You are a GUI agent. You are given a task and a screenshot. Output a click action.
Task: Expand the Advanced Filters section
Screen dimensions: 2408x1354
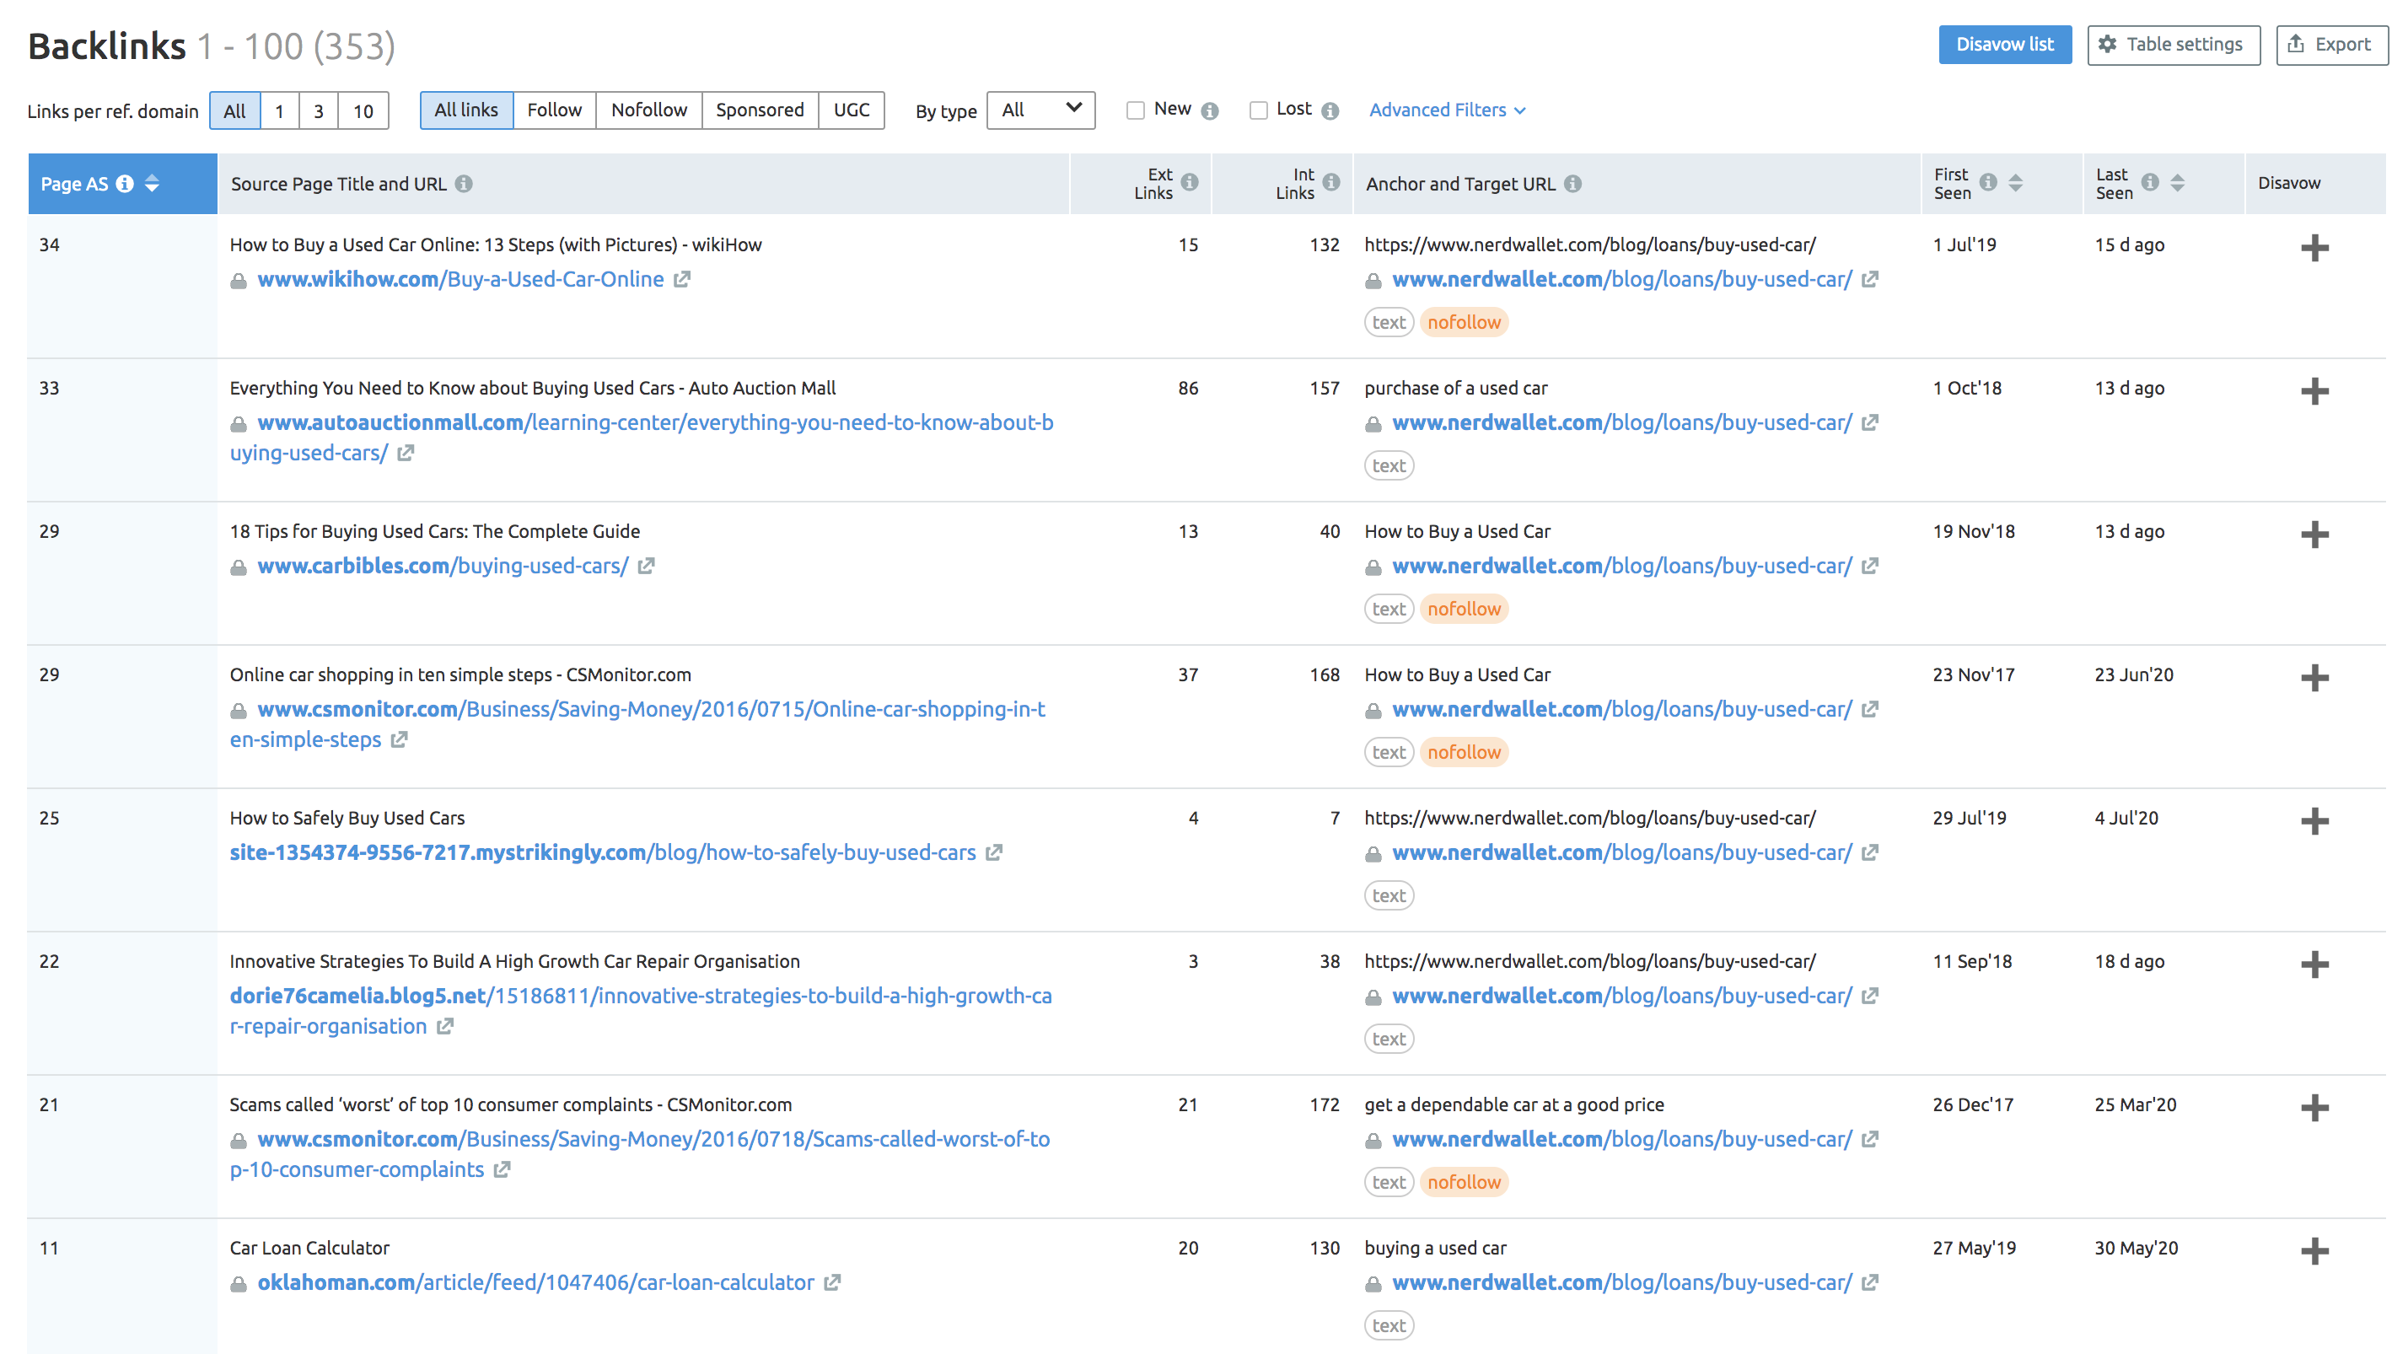click(1447, 109)
